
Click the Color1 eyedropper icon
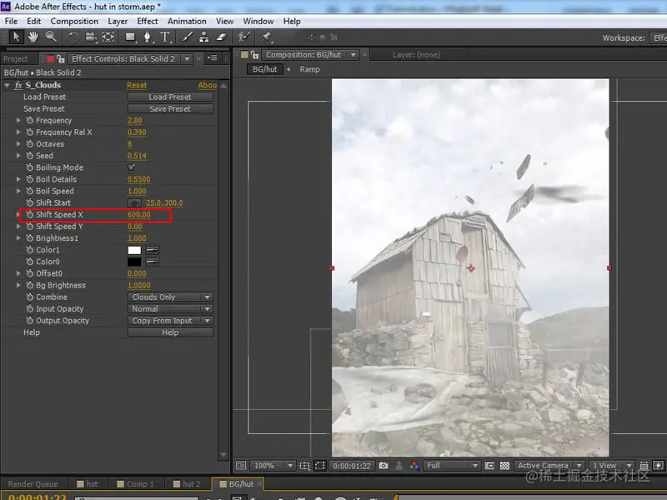coord(153,250)
